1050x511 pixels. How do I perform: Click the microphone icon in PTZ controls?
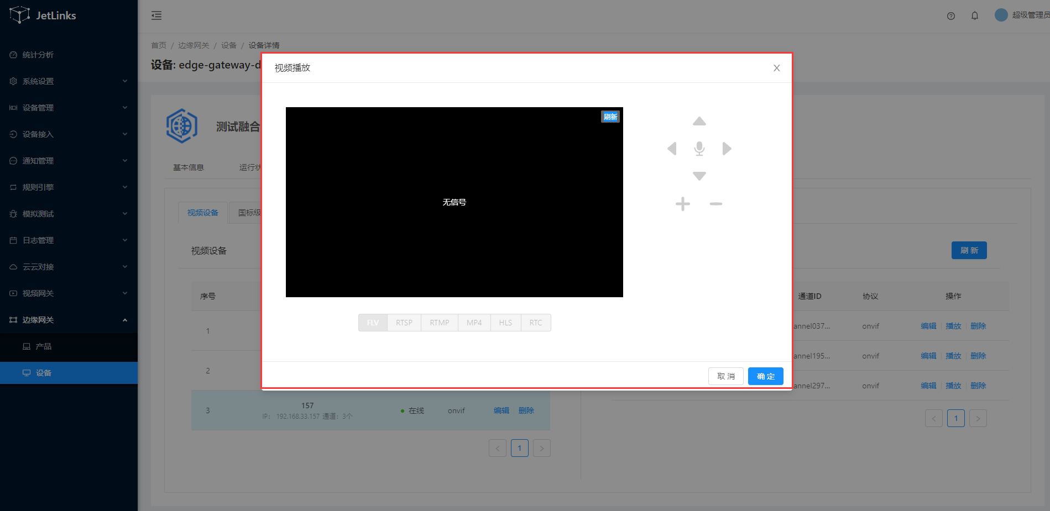[x=699, y=149]
